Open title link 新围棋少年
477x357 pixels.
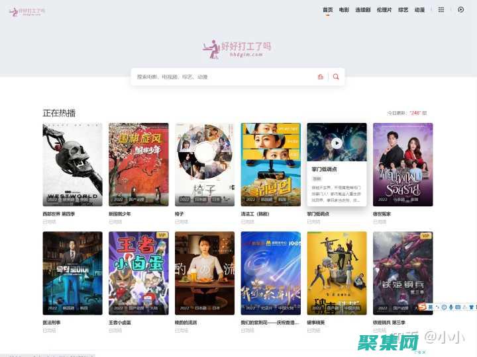point(119,214)
